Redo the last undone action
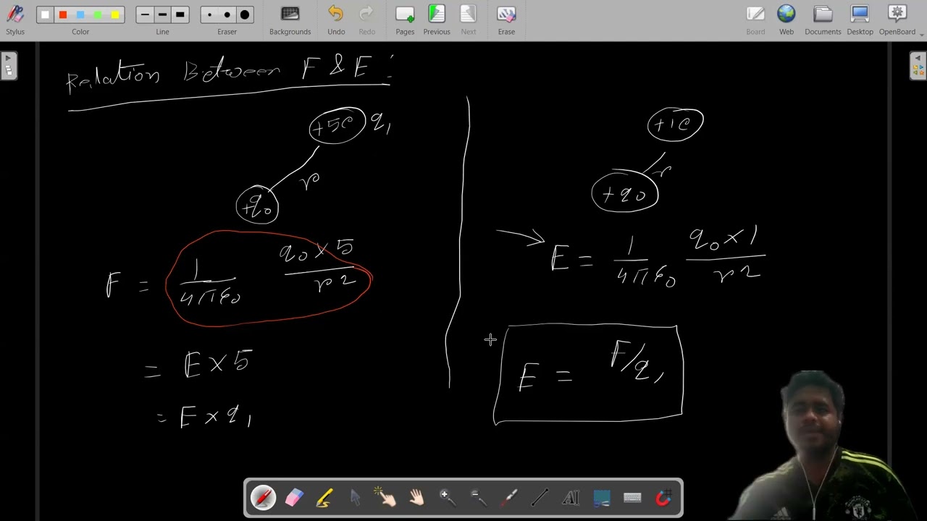 click(367, 20)
